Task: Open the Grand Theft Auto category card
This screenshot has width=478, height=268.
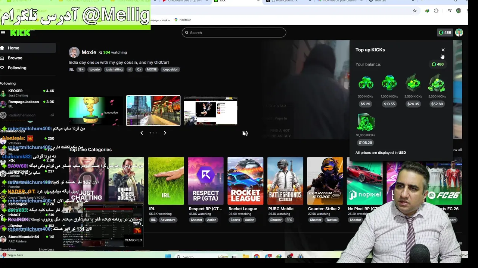Action: tap(126, 181)
